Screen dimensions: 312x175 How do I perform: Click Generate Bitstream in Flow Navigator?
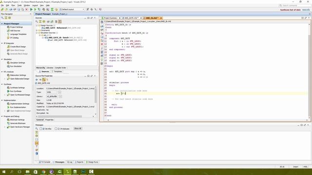pos(18,123)
